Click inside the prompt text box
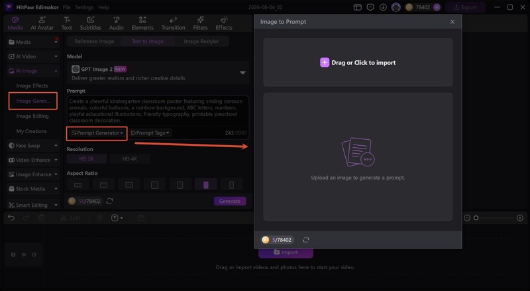The image size is (530, 291). (x=158, y=111)
